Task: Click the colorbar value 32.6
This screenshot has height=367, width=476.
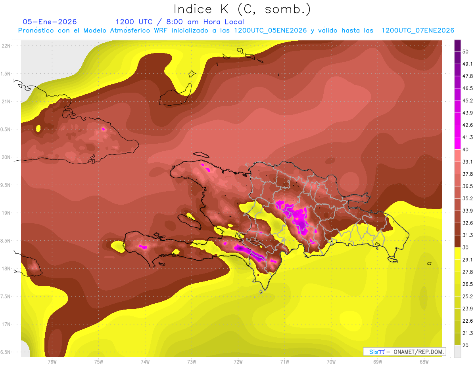Action: point(468,223)
